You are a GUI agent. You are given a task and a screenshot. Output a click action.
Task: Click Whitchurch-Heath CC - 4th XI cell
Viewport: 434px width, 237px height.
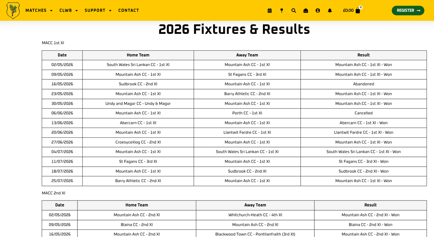click(x=255, y=215)
